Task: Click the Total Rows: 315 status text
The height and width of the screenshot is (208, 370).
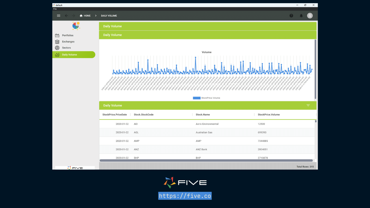Action: (x=305, y=167)
